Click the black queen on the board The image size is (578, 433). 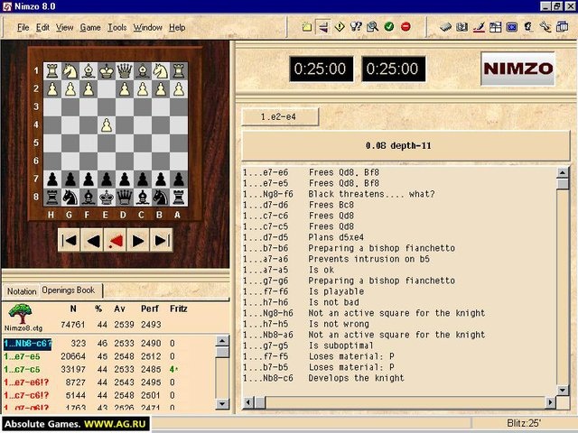(125, 198)
